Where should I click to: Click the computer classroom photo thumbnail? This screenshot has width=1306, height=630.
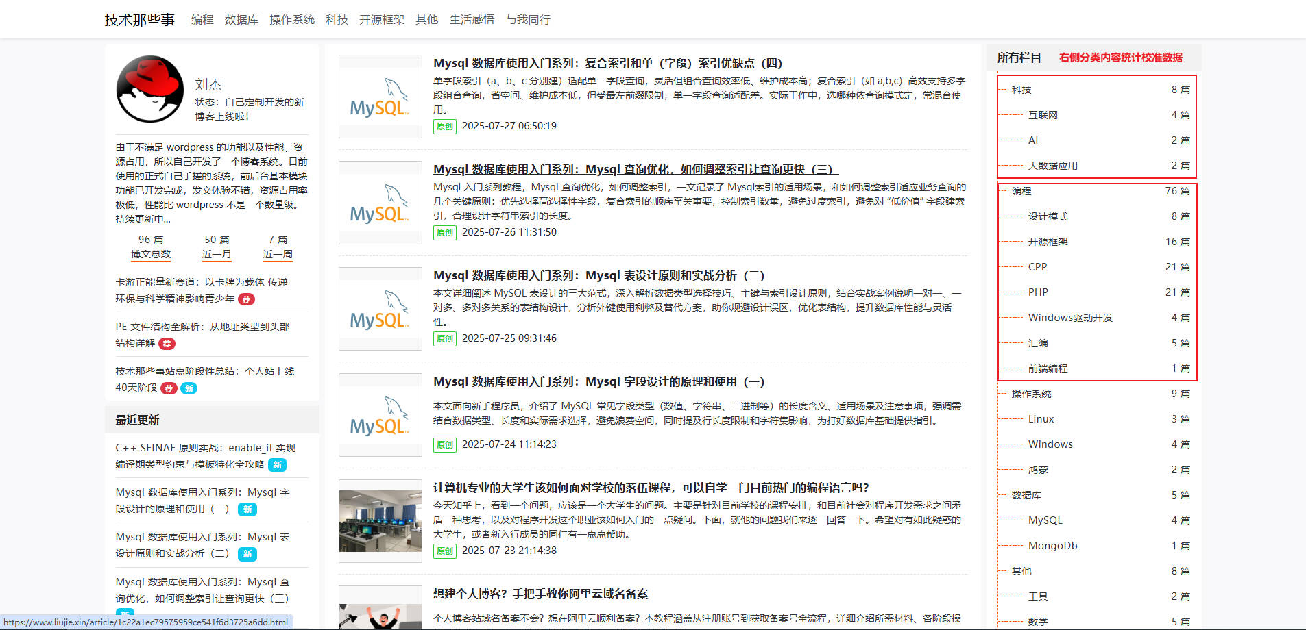[380, 521]
